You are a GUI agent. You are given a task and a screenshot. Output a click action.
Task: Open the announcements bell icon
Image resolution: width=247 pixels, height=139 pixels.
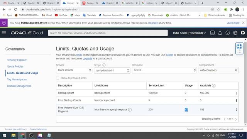tap(220, 33)
